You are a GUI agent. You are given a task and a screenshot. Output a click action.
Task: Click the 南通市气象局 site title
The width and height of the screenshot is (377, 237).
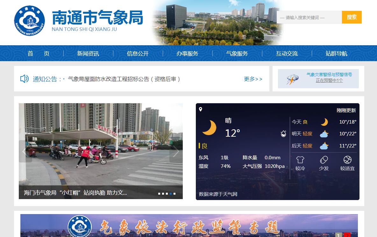[97, 17]
